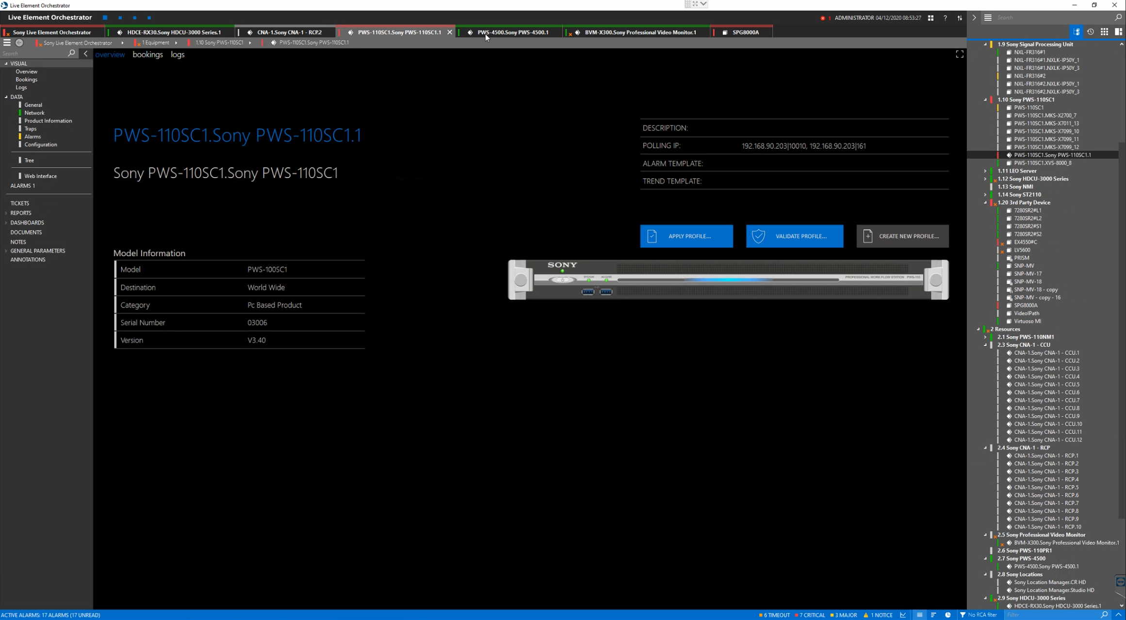1126x620 pixels.
Task: Click the CREATE NEW PROFILE button
Action: (x=902, y=236)
